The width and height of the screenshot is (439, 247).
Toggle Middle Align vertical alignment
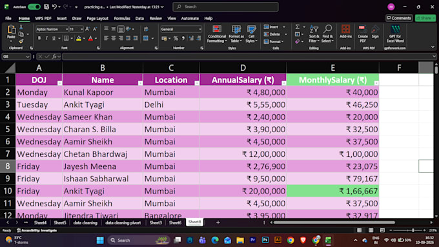114,29
